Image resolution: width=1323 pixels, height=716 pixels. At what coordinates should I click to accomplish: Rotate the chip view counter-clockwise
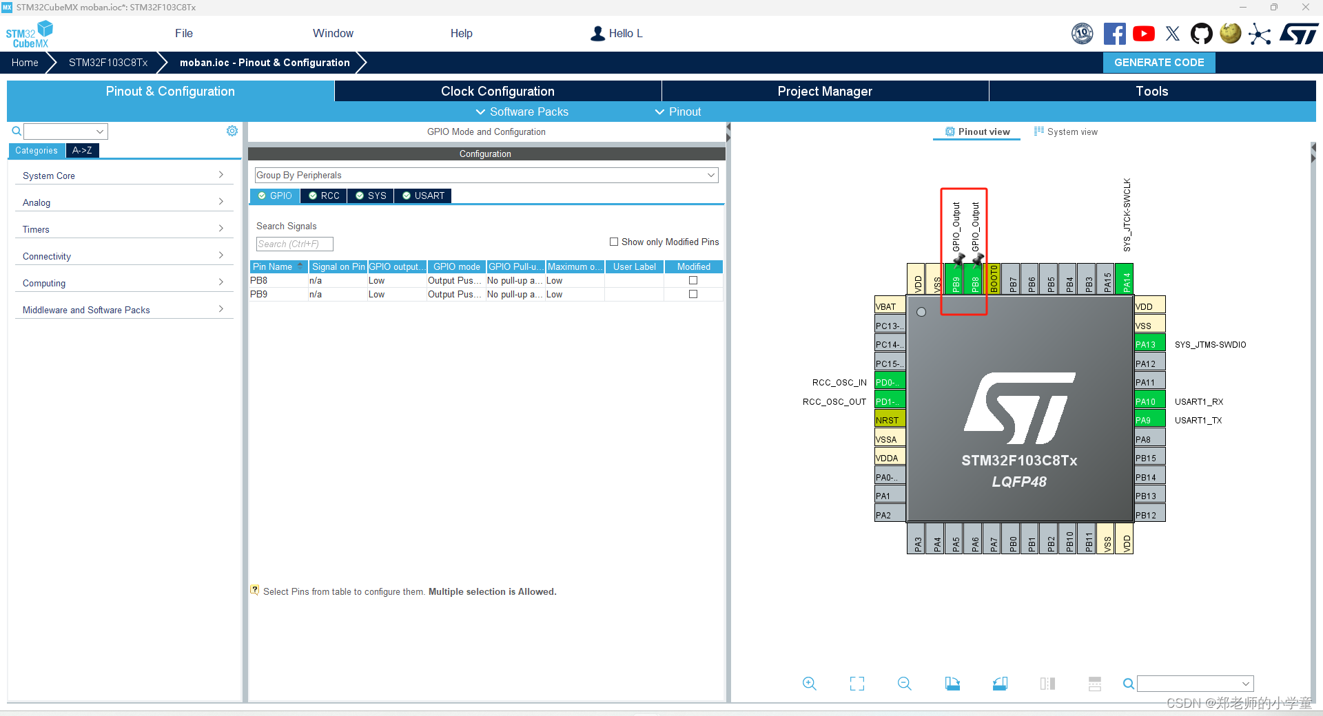click(1000, 684)
